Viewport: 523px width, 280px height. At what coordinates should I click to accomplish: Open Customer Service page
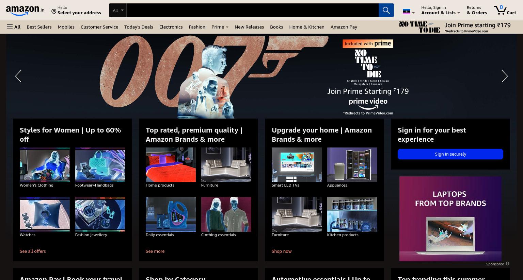pos(99,27)
